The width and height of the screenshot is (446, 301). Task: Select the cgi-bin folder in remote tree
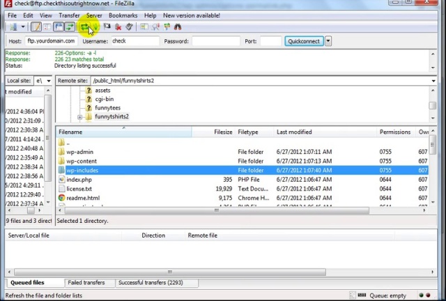point(104,100)
